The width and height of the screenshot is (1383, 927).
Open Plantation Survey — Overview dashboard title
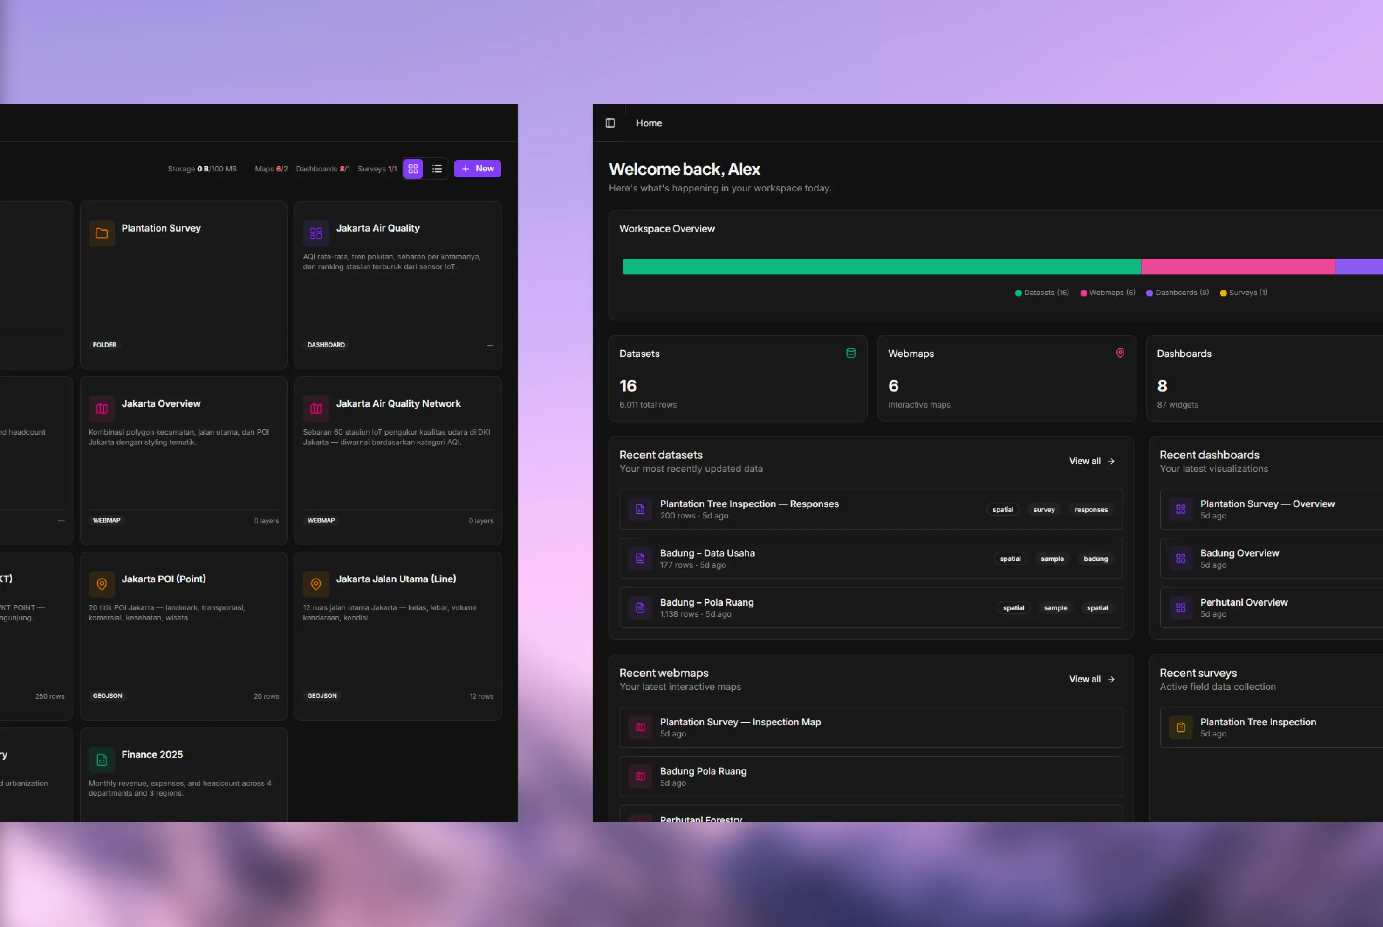coord(1267,504)
